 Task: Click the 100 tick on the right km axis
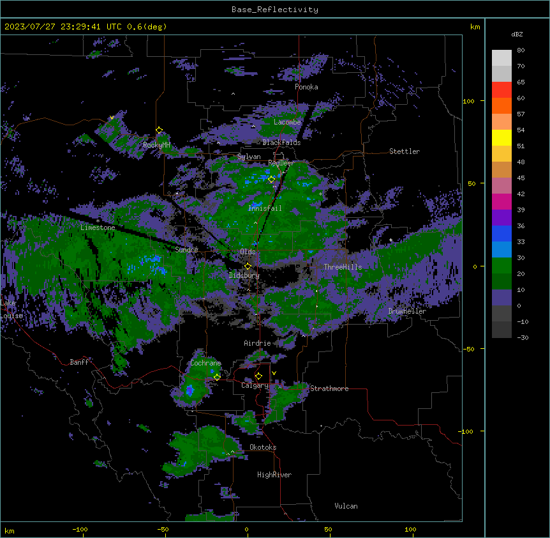tap(468, 101)
